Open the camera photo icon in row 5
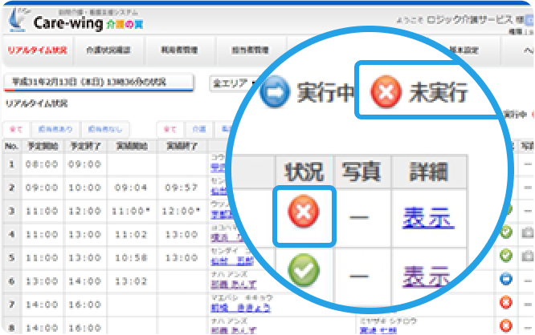 528,256
